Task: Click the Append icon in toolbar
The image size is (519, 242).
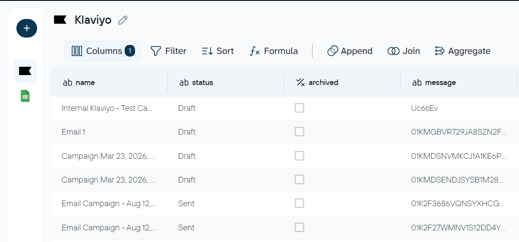Action: [x=333, y=51]
